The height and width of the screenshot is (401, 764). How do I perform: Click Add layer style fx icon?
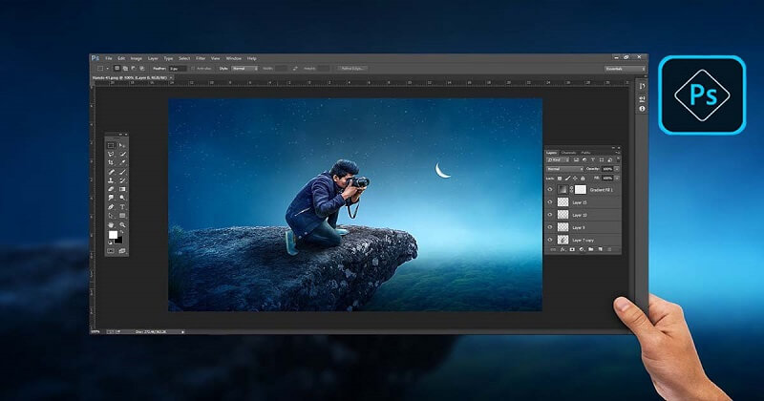[562, 249]
